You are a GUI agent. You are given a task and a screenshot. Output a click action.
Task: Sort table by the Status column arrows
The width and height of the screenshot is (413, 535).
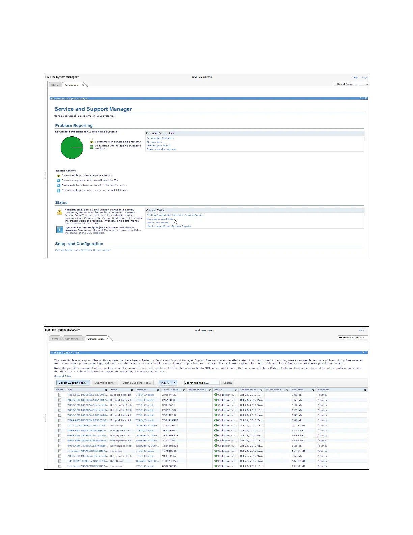tap(236, 390)
